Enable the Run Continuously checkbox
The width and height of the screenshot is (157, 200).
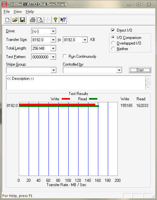pos(65,56)
